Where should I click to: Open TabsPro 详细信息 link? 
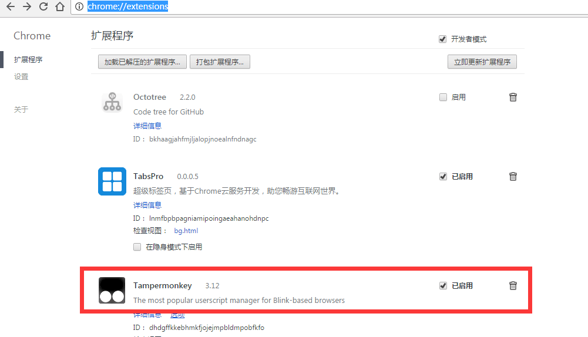click(x=147, y=205)
